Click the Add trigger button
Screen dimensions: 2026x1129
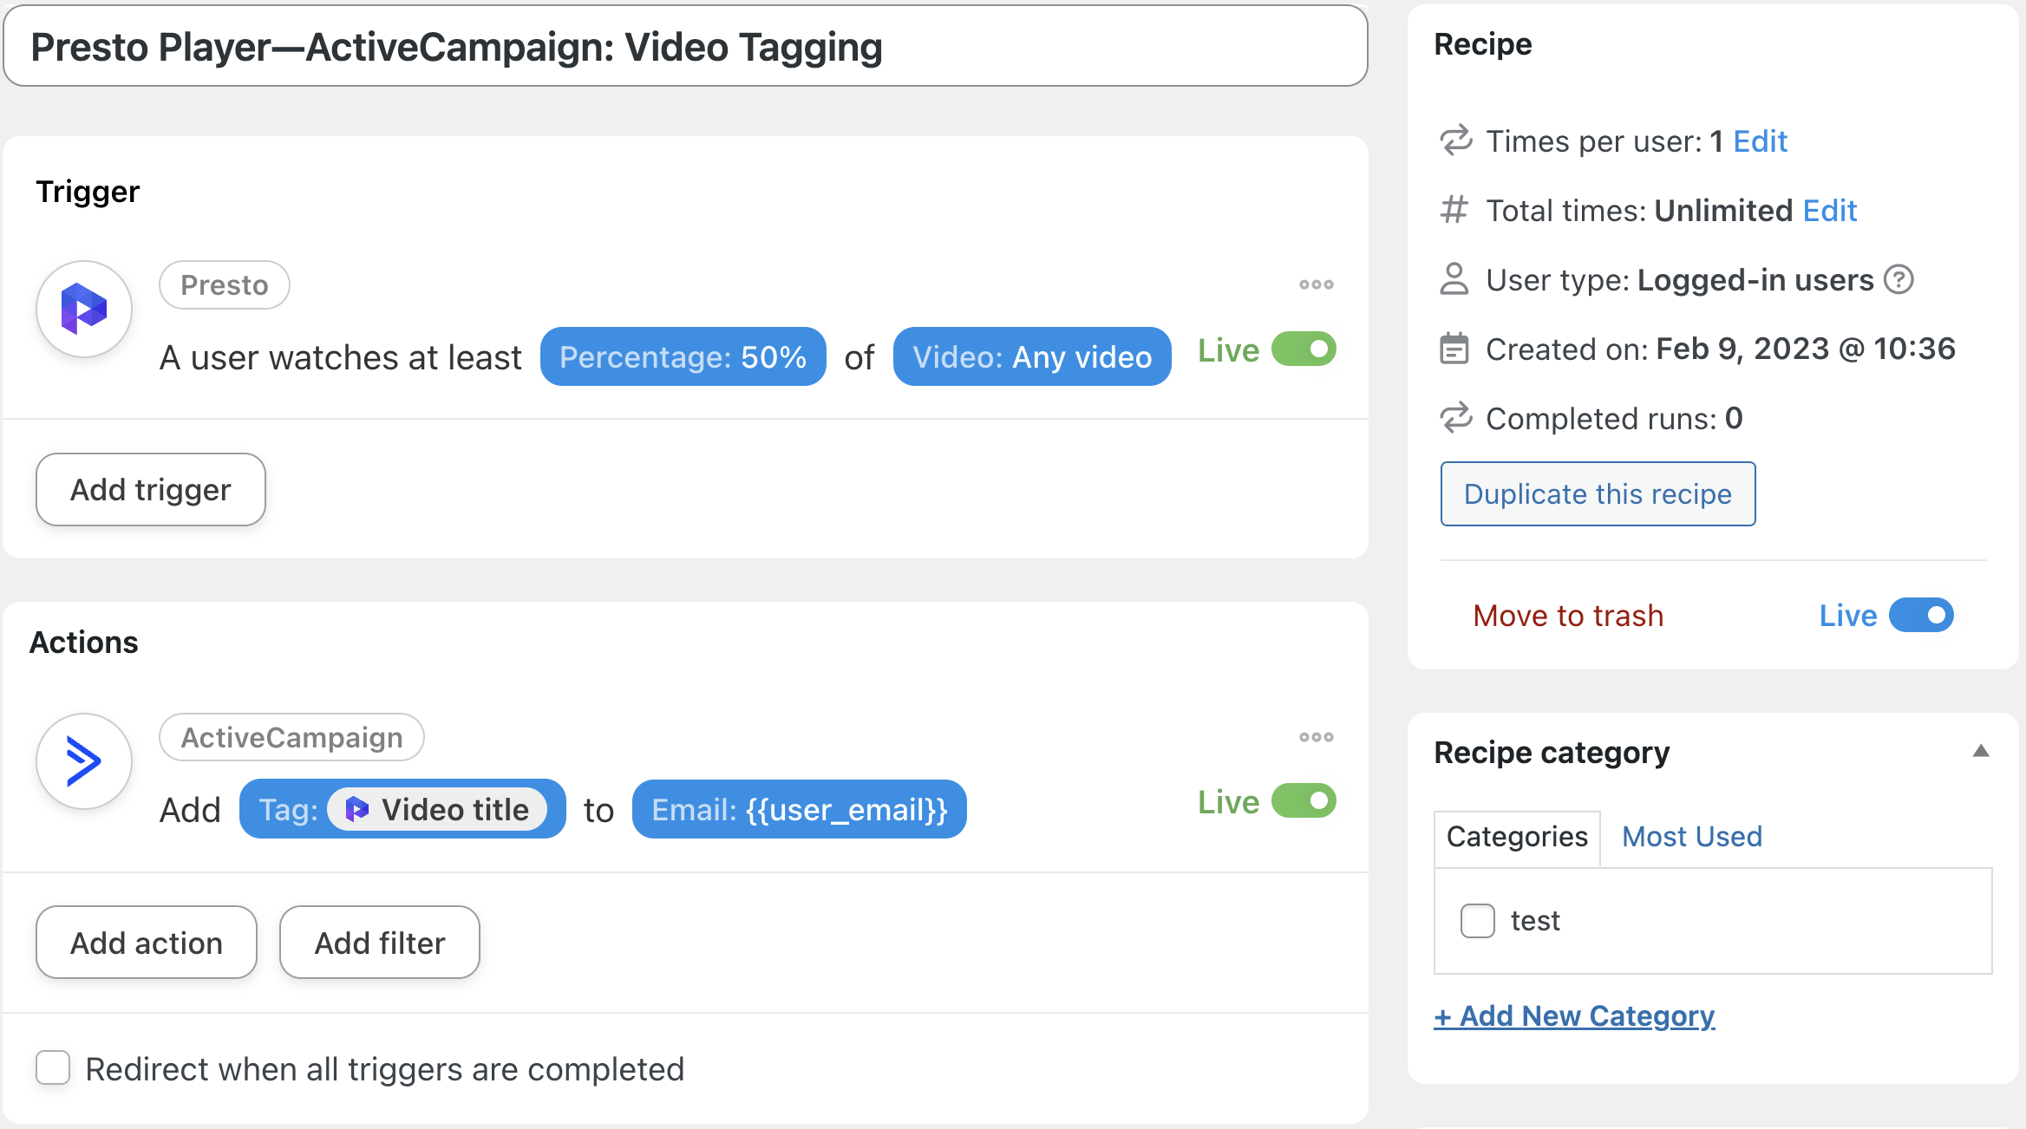pos(151,489)
